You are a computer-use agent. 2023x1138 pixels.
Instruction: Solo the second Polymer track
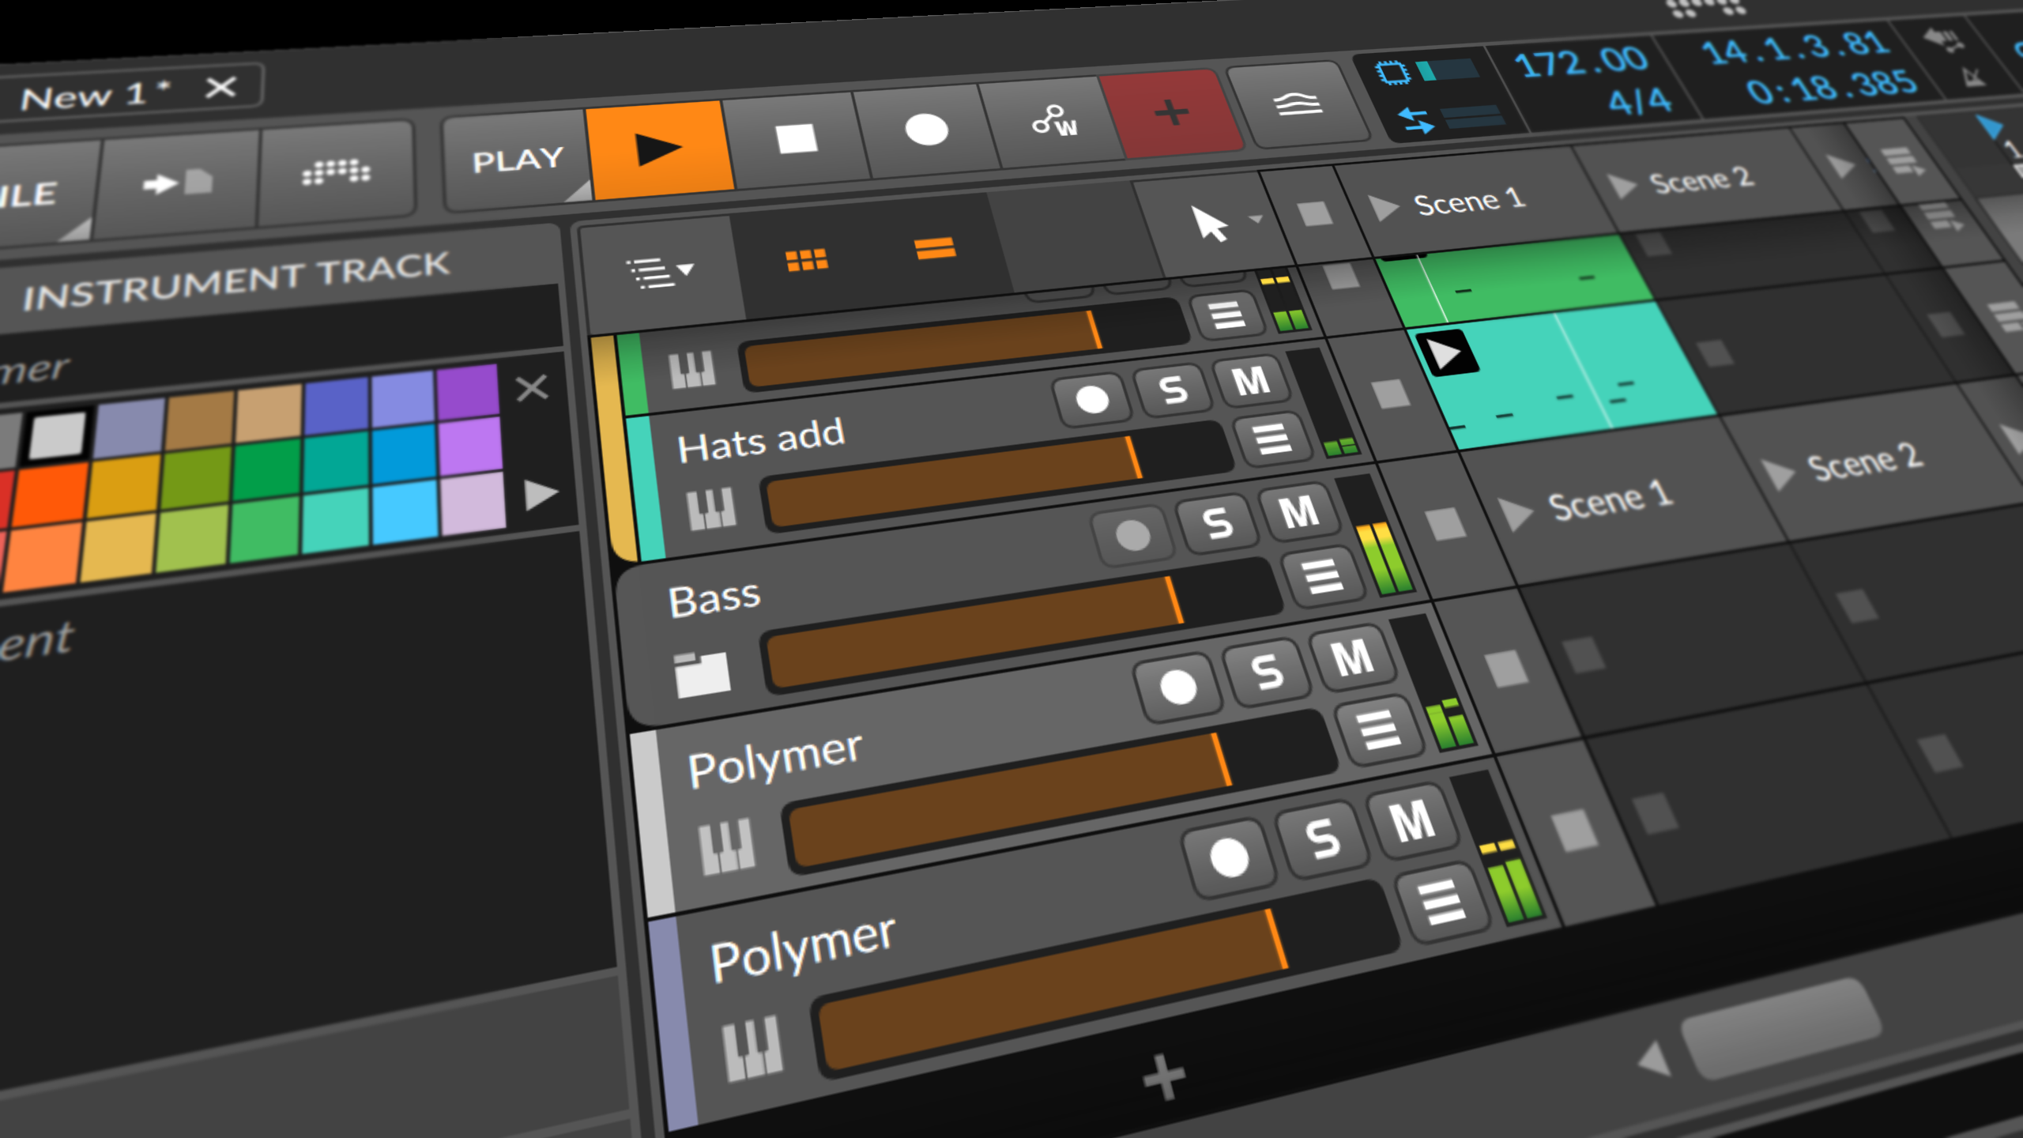point(1323,838)
